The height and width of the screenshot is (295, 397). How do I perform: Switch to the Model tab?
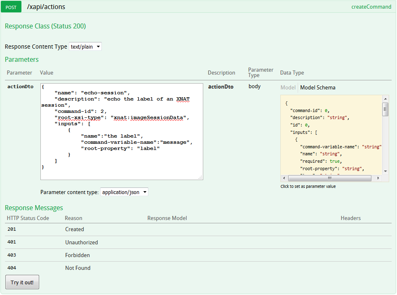point(288,87)
